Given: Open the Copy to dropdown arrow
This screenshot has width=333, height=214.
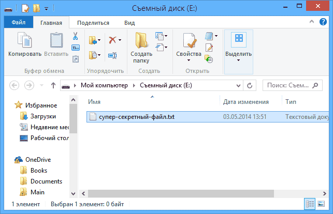Looking at the screenshot, I should (x=99, y=55).
